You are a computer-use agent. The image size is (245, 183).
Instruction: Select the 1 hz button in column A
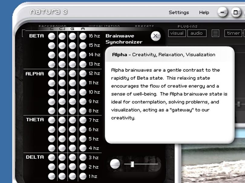point(83,176)
